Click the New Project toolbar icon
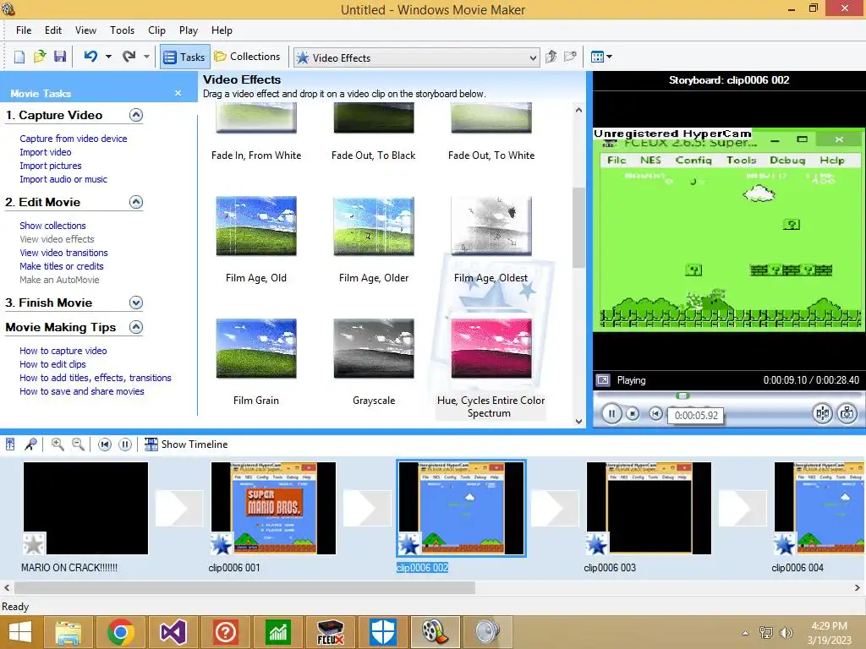 pyautogui.click(x=19, y=57)
